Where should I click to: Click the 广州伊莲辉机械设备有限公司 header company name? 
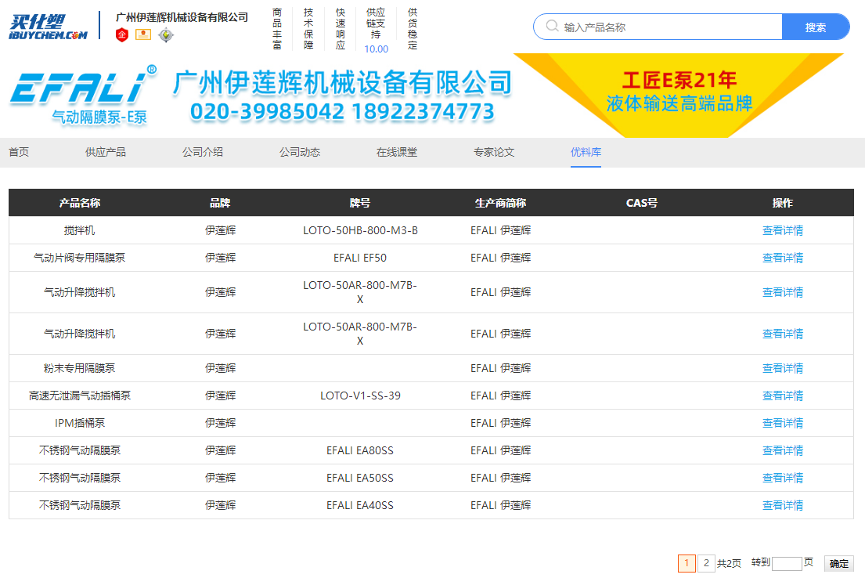(x=182, y=17)
